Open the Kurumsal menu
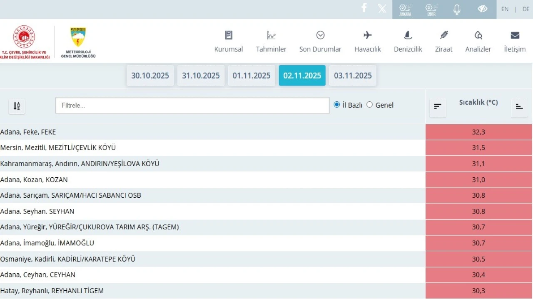533x299 pixels. (229, 42)
